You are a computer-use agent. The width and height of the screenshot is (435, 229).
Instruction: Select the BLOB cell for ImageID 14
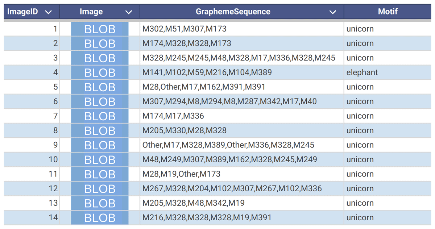tap(100, 217)
